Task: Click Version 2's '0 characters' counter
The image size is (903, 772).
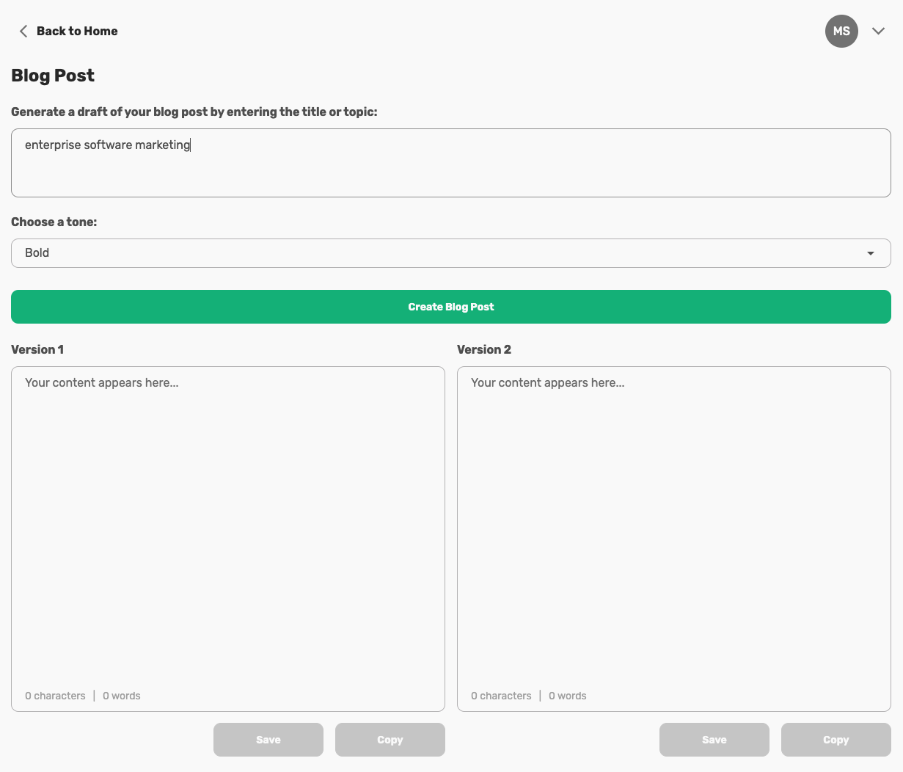Action: click(501, 696)
